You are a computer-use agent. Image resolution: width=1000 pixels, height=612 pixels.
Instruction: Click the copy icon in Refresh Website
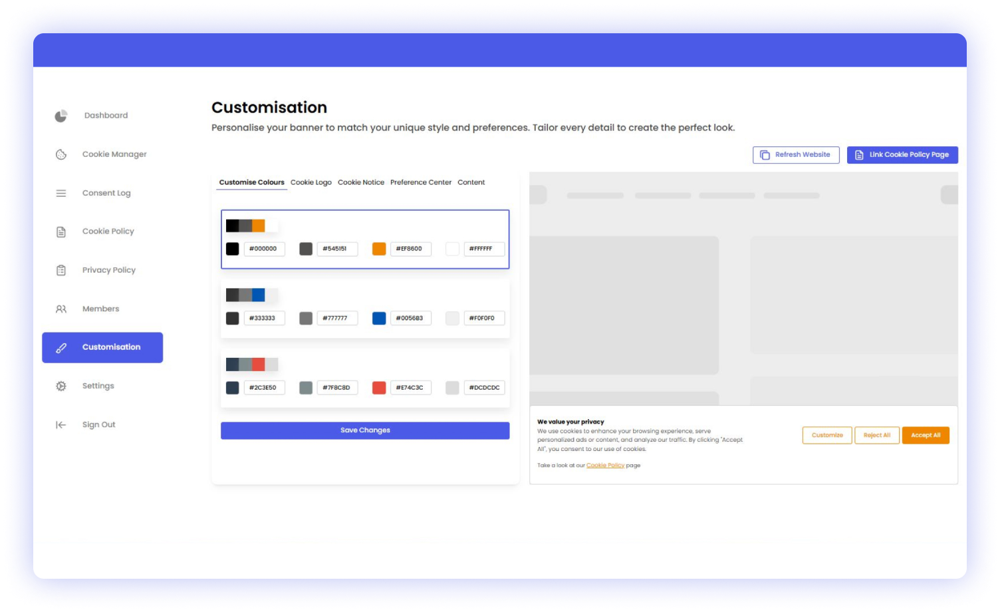click(x=765, y=155)
